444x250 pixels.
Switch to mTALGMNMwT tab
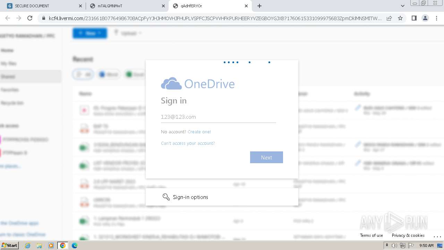[x=127, y=6]
